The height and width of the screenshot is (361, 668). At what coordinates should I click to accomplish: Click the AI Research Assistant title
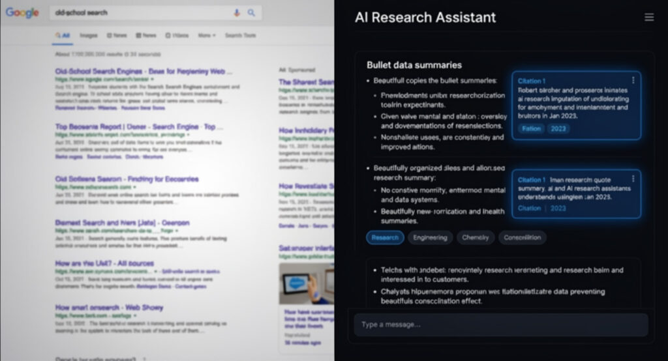pos(425,18)
